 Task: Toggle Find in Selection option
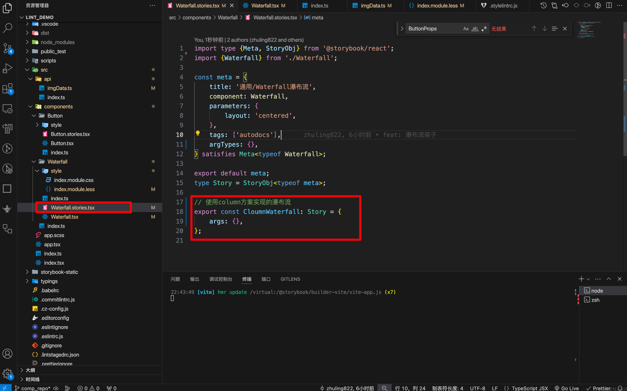pyautogui.click(x=554, y=29)
